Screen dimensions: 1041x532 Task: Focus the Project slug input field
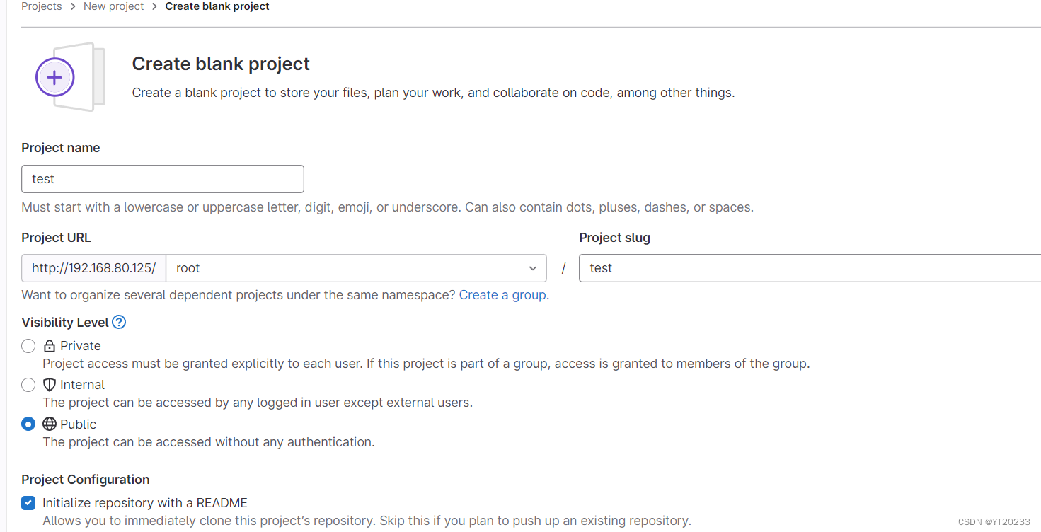click(x=810, y=268)
